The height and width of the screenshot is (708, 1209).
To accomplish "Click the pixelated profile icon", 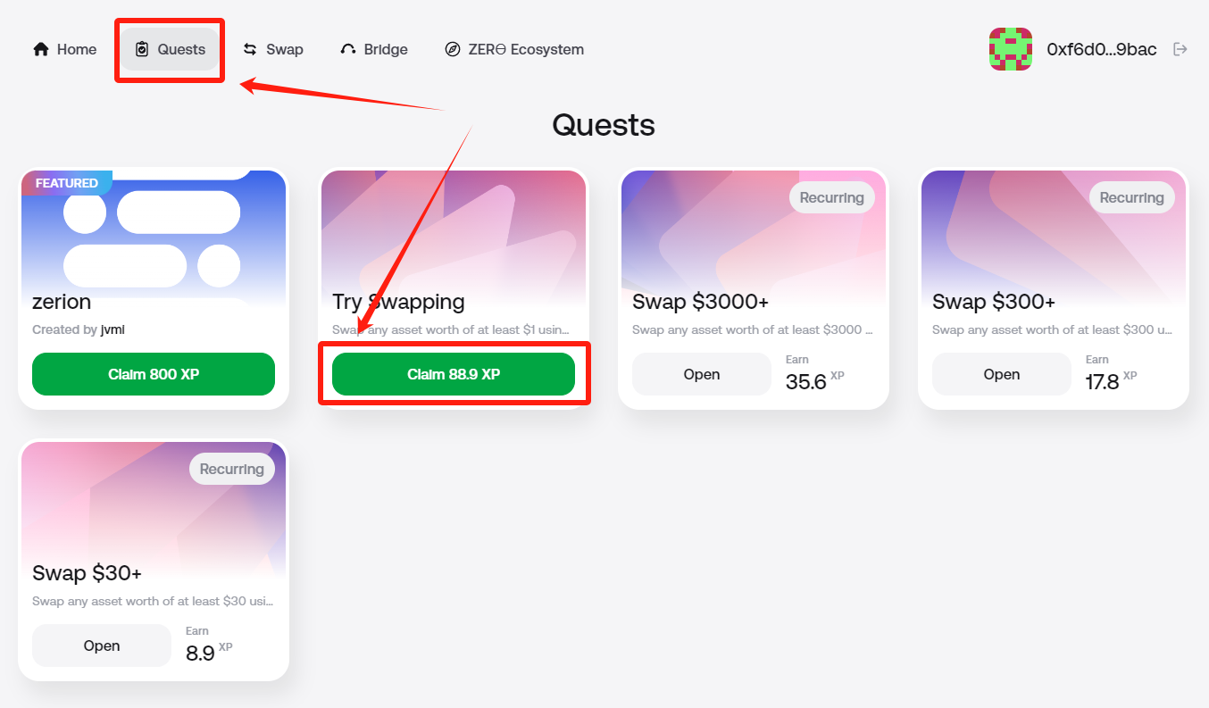I will click(x=1010, y=49).
